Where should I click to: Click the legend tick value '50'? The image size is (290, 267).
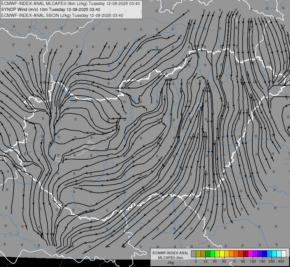224,261
